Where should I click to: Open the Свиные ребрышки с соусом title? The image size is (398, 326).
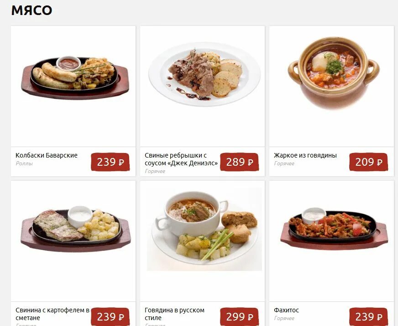(x=181, y=159)
